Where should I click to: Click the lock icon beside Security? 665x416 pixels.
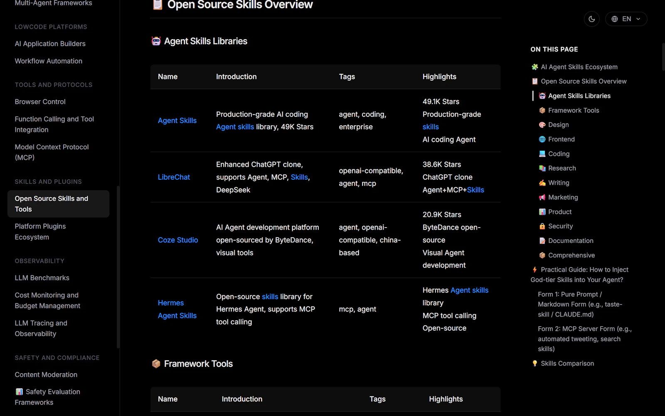(542, 226)
